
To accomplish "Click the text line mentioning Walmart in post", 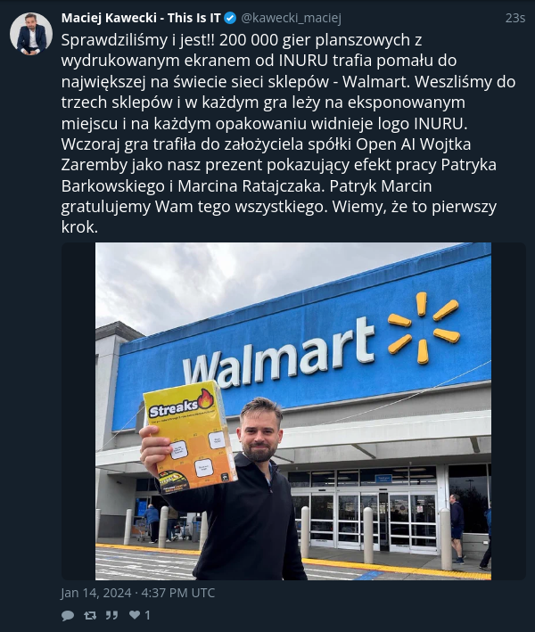I will pos(288,82).
